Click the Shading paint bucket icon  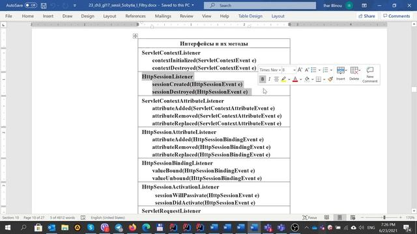[x=307, y=79]
